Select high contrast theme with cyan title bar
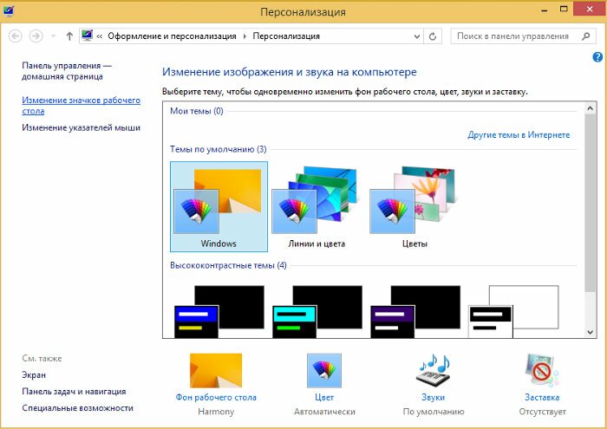The image size is (607, 429). click(x=317, y=311)
